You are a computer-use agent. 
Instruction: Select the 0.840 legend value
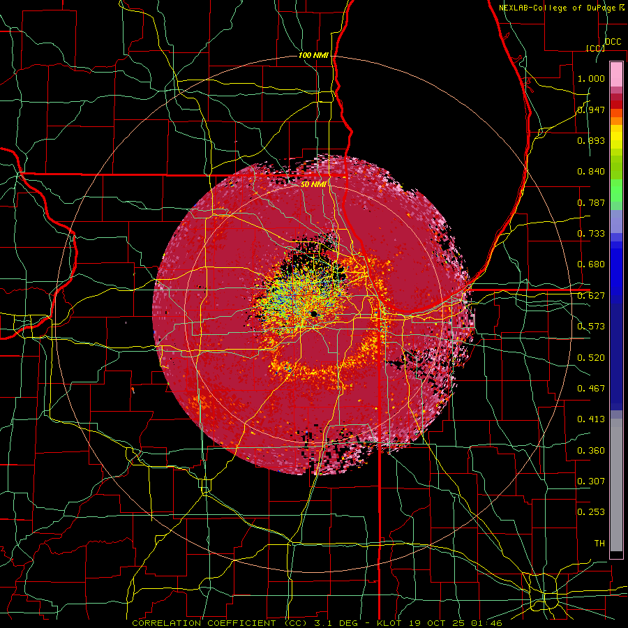coord(591,172)
